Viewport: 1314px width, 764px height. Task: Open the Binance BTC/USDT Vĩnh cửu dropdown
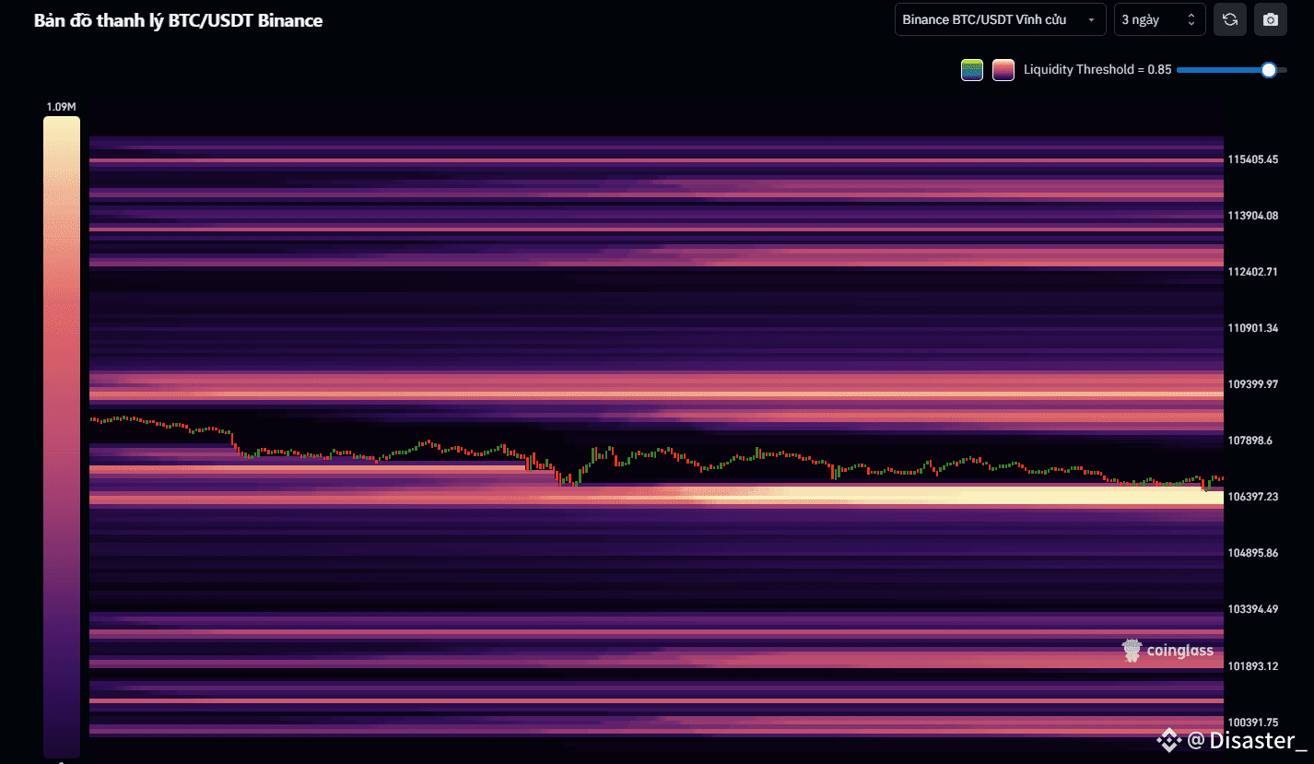point(1000,19)
